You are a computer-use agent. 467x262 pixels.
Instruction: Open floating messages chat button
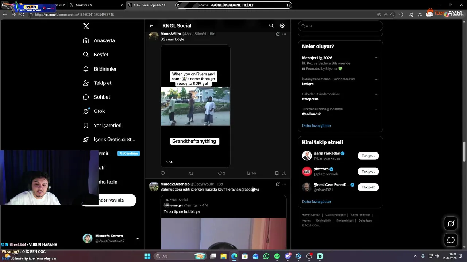[x=451, y=240]
